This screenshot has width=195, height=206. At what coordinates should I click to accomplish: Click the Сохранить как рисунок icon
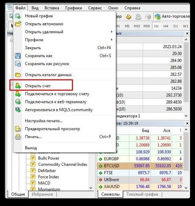(x=18, y=64)
